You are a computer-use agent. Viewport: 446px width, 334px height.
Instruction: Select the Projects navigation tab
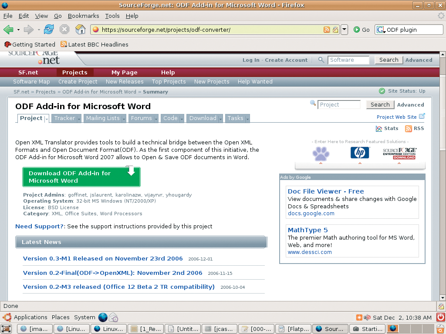point(75,72)
